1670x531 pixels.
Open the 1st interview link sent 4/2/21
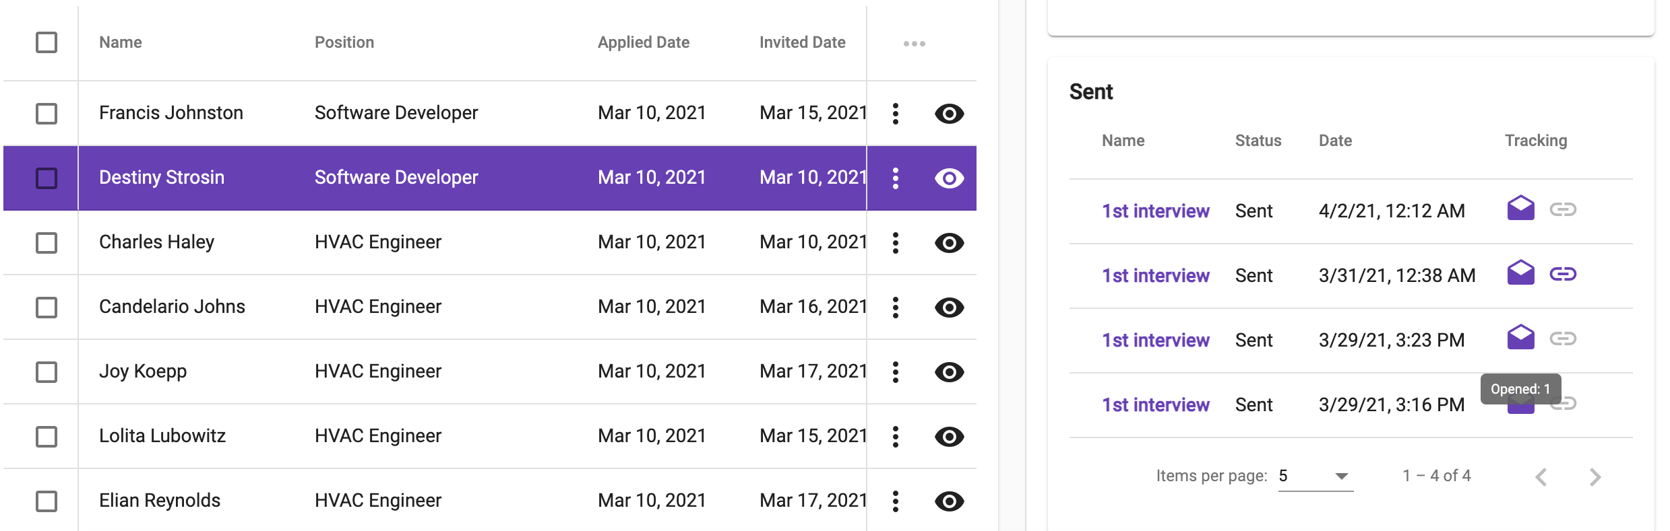click(1155, 211)
